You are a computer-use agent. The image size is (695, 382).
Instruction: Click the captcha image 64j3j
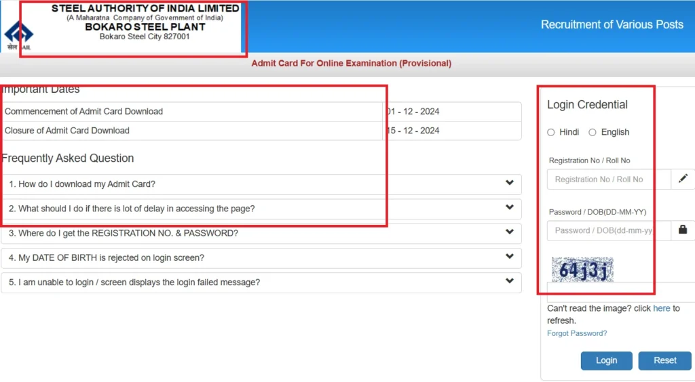582,270
